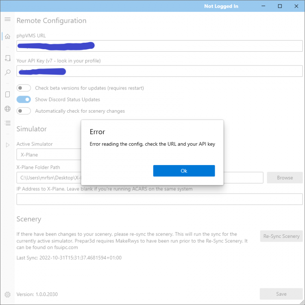Screen dimensions: 305x305
Task: Open the globe map icon
Action: (7, 109)
